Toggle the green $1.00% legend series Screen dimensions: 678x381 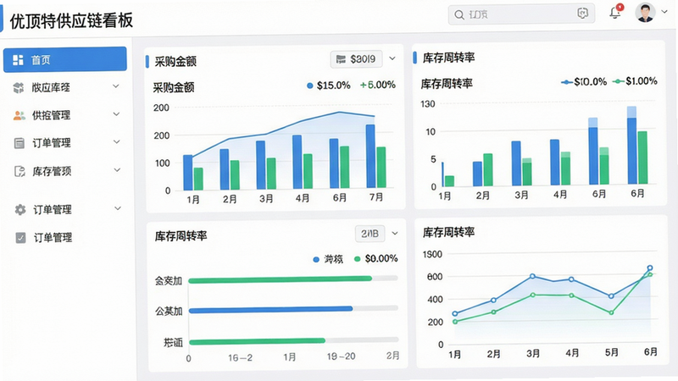point(635,80)
